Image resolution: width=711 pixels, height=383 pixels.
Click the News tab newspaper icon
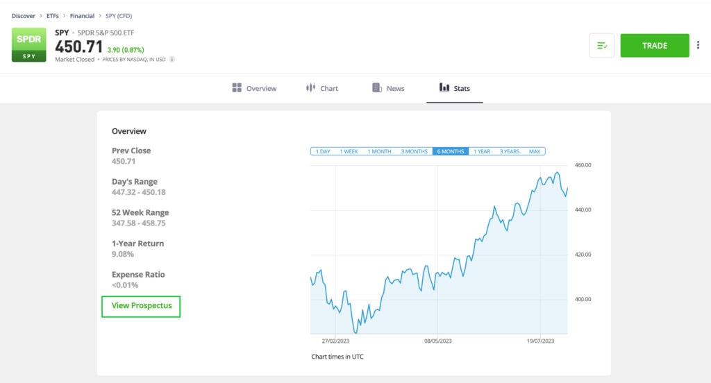(x=377, y=88)
